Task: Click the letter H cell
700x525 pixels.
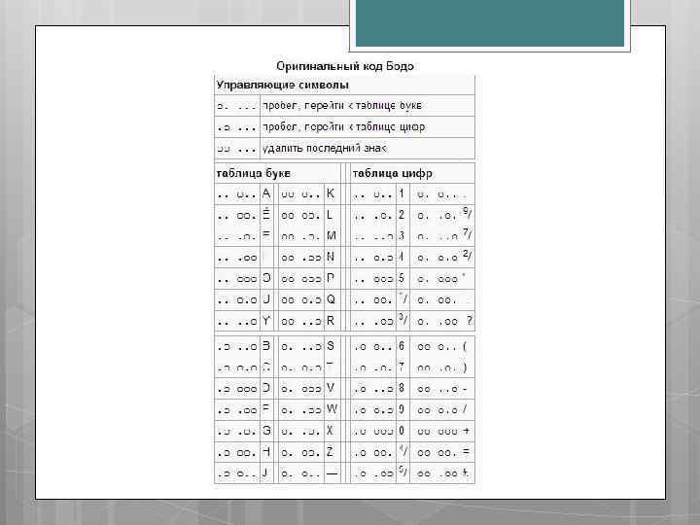Action: tap(266, 452)
